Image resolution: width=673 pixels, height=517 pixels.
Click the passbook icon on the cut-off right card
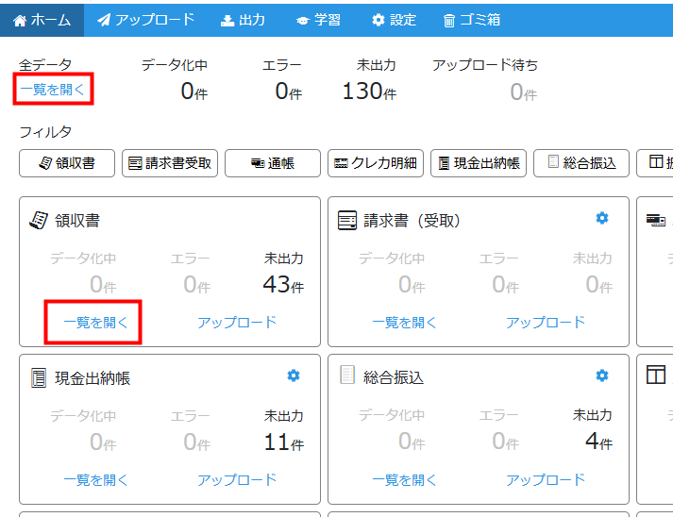click(x=656, y=220)
